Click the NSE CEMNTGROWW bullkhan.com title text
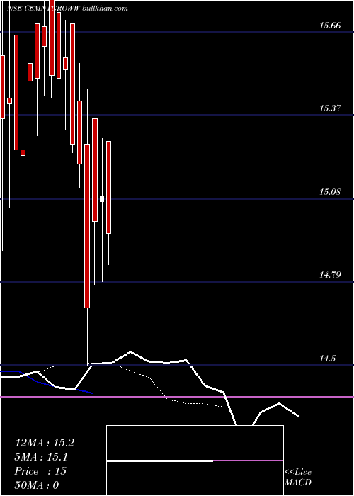 (x=67, y=9)
